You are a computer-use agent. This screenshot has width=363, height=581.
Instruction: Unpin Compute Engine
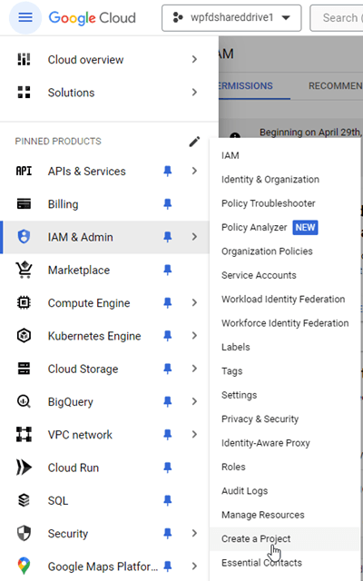168,303
